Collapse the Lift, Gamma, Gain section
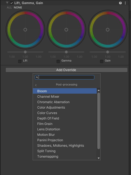 pyautogui.click(x=7, y=3)
